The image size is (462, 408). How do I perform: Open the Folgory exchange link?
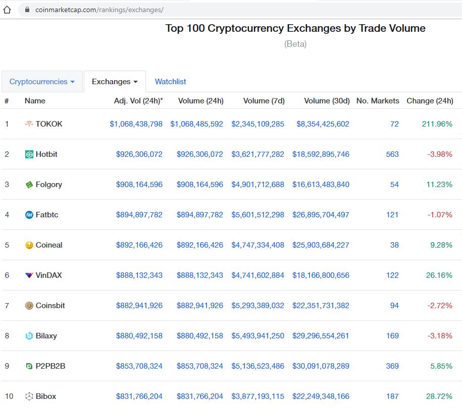[x=48, y=185]
